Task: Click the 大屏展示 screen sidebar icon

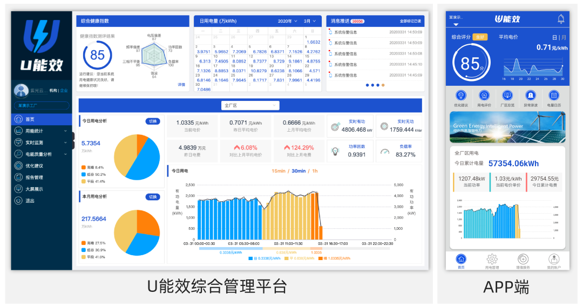Action: (18, 189)
